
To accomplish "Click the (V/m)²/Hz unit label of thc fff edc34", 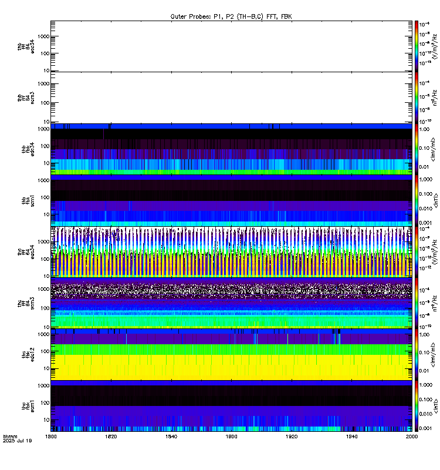I will pos(435,252).
